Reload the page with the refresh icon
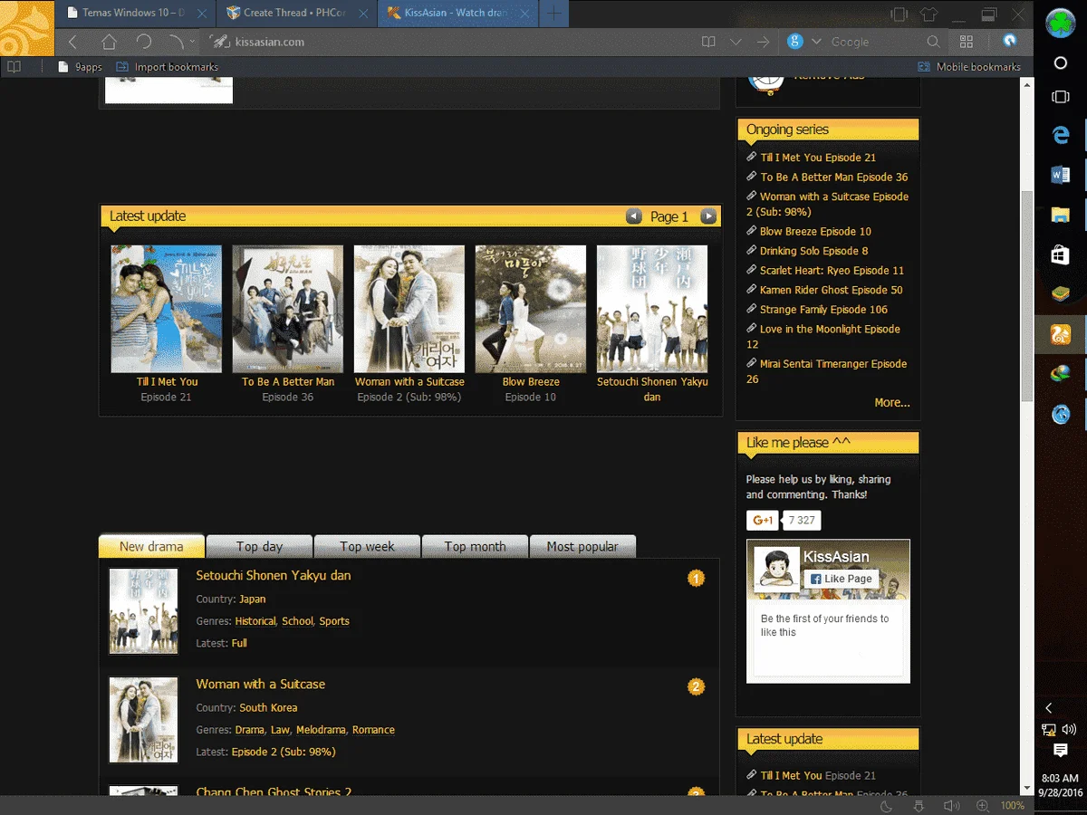The height and width of the screenshot is (815, 1087). click(143, 42)
